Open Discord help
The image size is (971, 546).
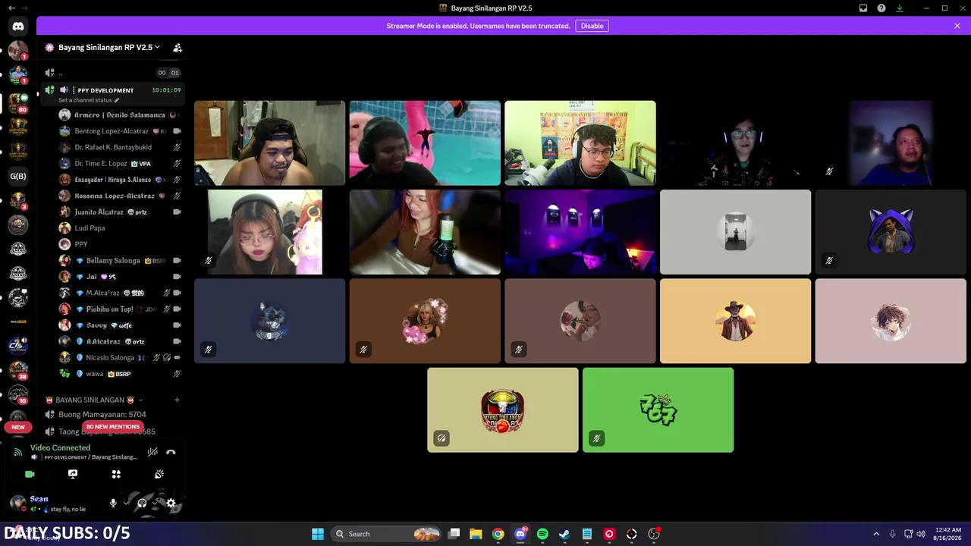coord(881,8)
